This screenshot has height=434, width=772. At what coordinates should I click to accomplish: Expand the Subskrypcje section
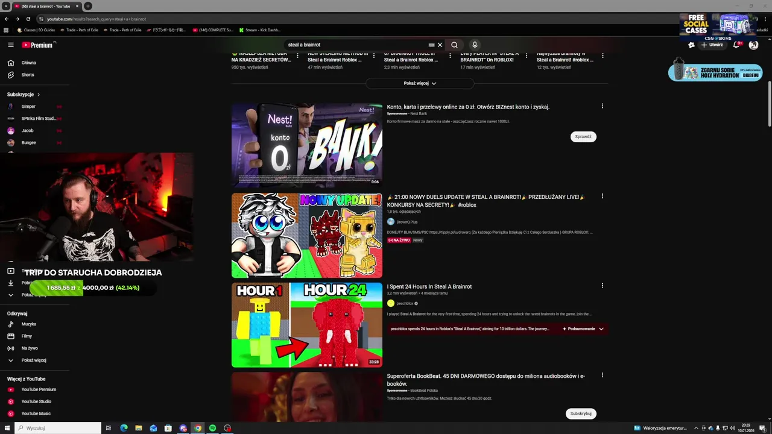(x=24, y=95)
